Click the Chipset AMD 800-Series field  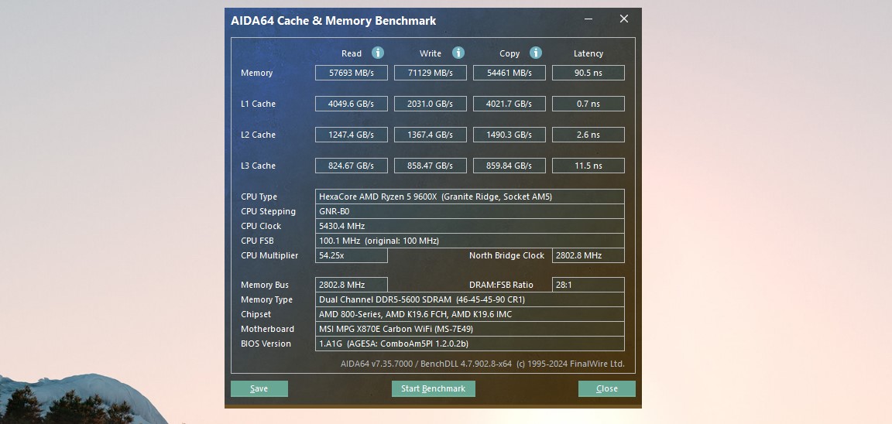(x=469, y=314)
